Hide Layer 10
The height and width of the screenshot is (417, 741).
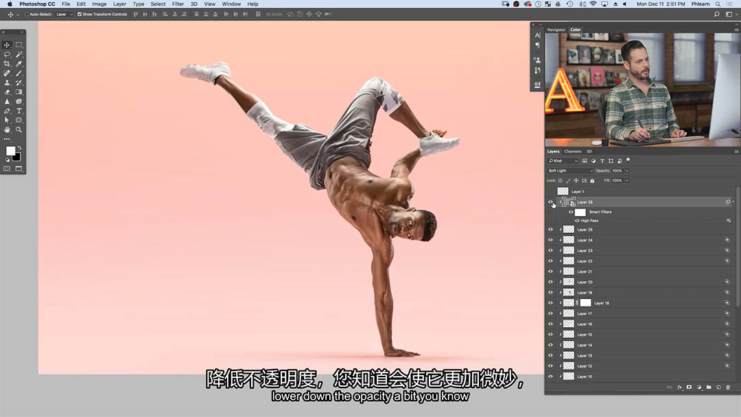click(x=550, y=377)
